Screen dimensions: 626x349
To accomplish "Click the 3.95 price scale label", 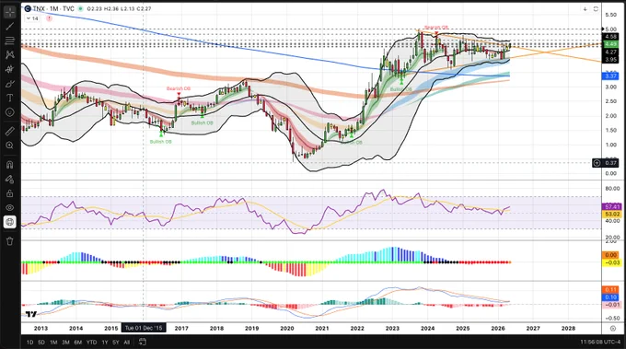I will (611, 60).
